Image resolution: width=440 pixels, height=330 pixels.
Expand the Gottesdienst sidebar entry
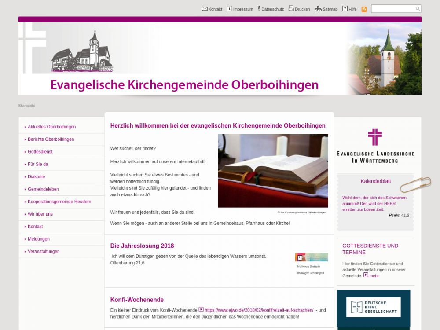(x=40, y=152)
